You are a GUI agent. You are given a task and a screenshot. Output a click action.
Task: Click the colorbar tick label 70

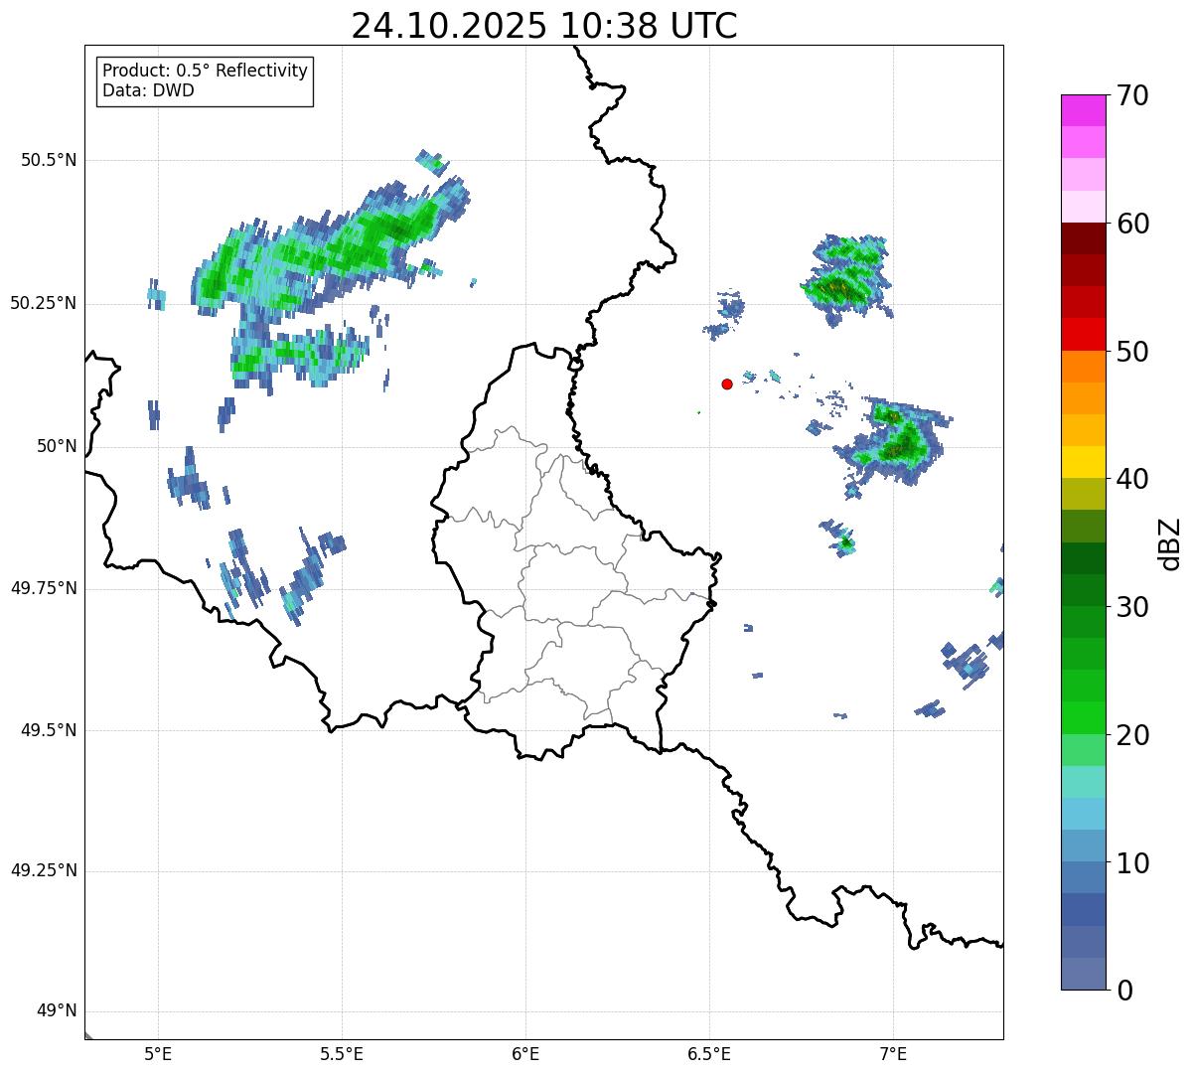[1132, 95]
